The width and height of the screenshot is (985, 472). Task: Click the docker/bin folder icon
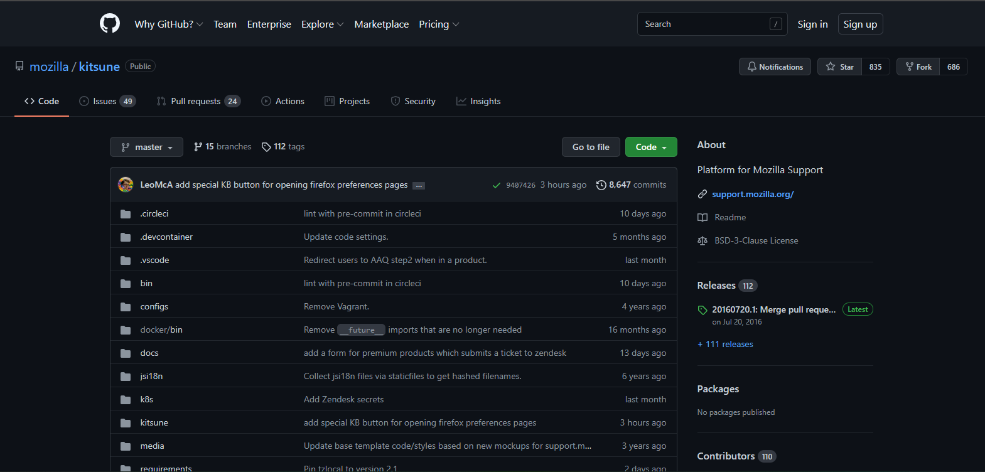(126, 330)
